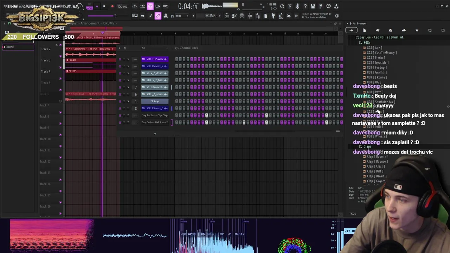Mute the Jay Cactus - Clip Clap channel
Screen dimensions: 450x253
120,115
